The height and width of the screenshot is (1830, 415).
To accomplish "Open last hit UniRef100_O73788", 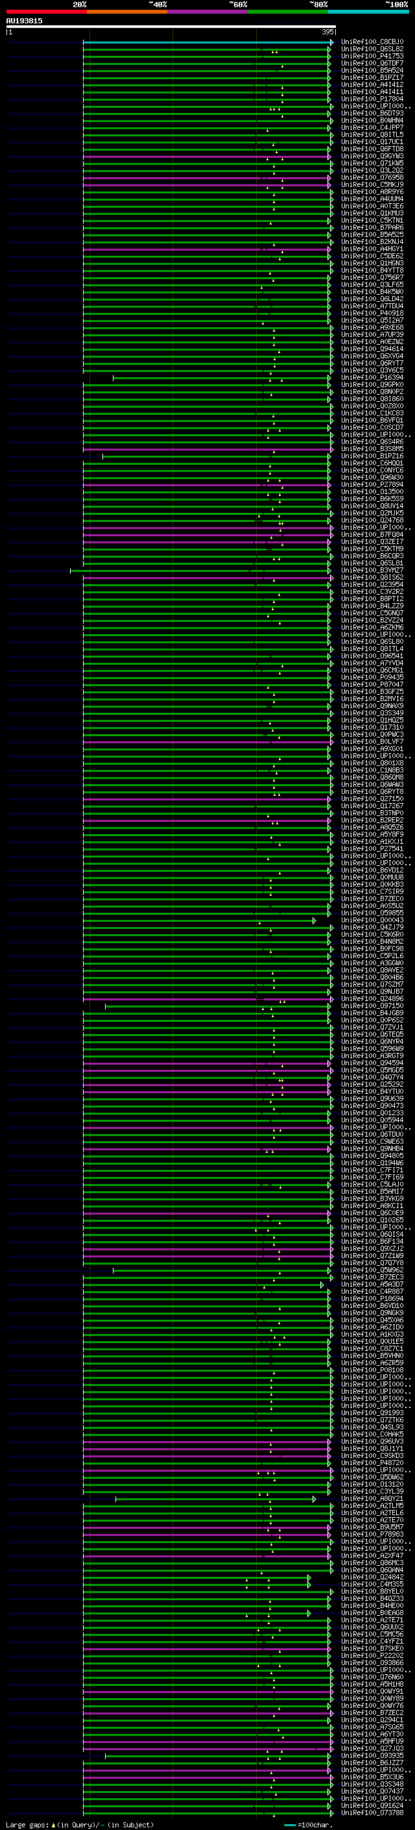I will point(372,1813).
